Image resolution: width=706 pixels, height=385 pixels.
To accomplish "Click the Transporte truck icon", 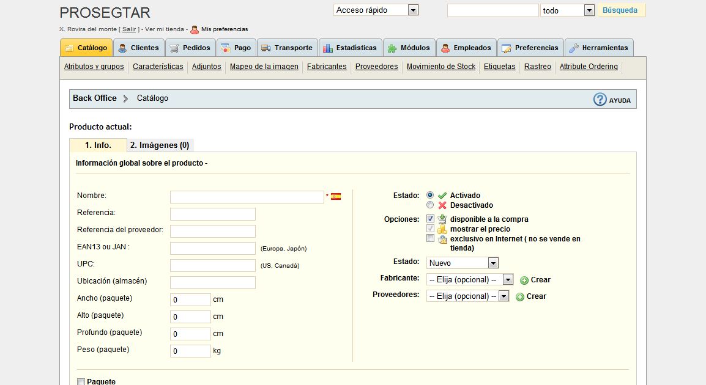I will tap(266, 48).
